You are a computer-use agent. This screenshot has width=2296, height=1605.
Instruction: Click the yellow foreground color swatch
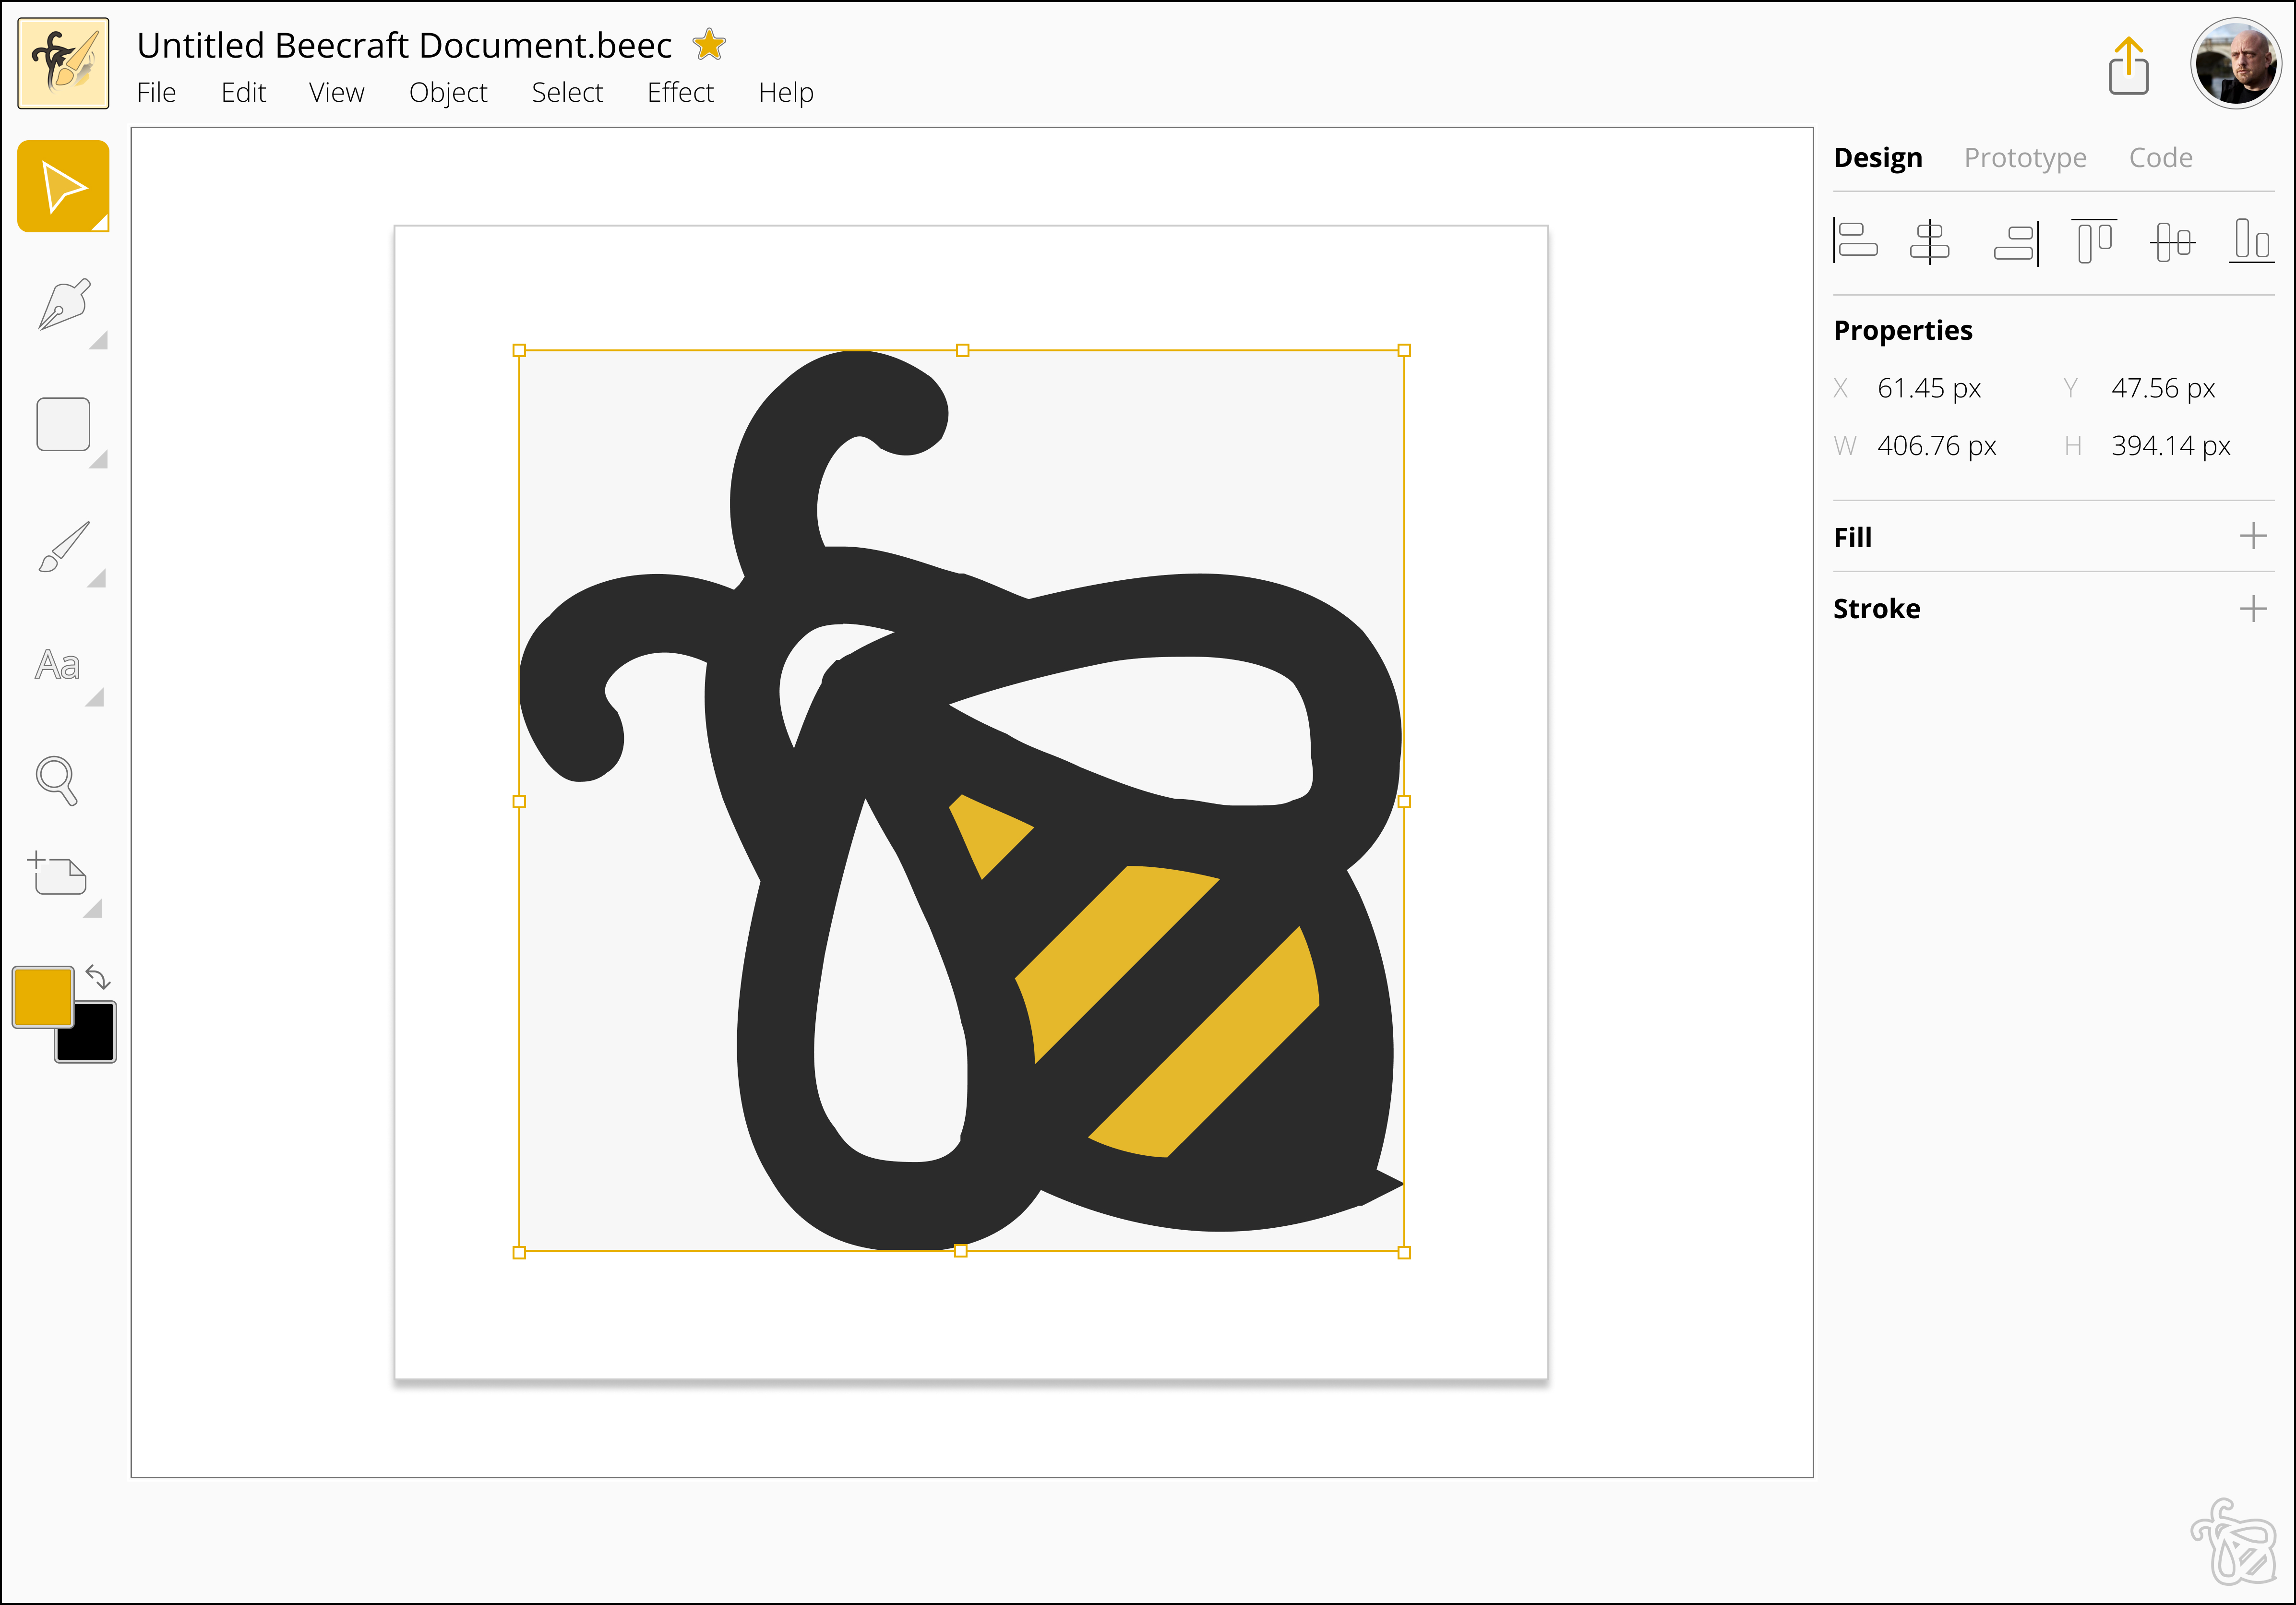pos(42,996)
